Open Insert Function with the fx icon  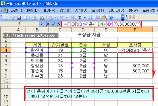59,24
